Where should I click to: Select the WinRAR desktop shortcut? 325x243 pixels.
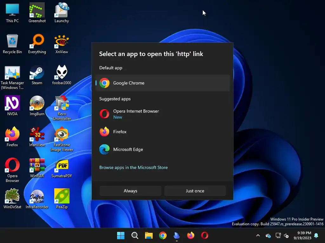[37, 168]
